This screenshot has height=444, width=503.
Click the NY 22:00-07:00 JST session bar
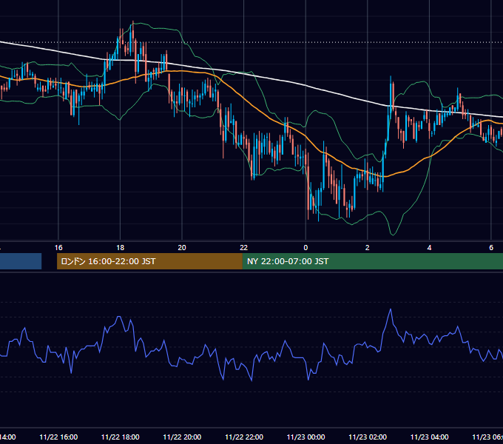click(373, 261)
